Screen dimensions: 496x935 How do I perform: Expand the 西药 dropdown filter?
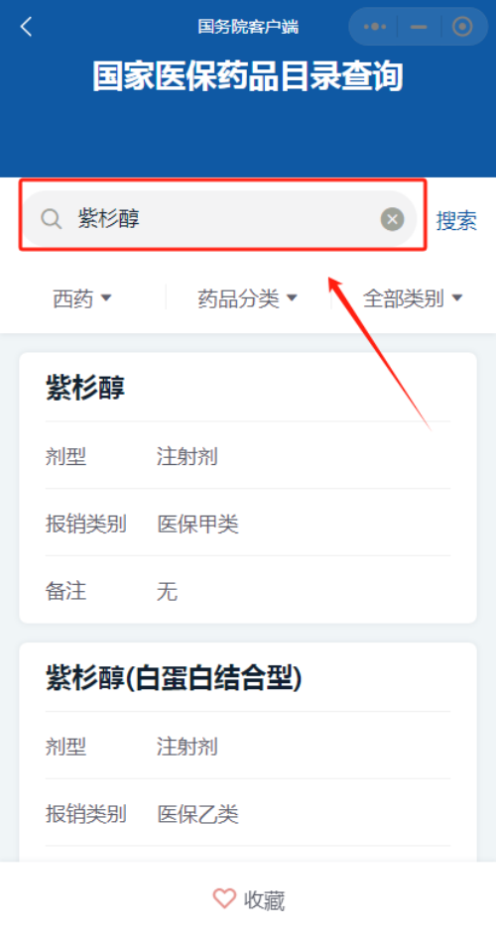(82, 298)
